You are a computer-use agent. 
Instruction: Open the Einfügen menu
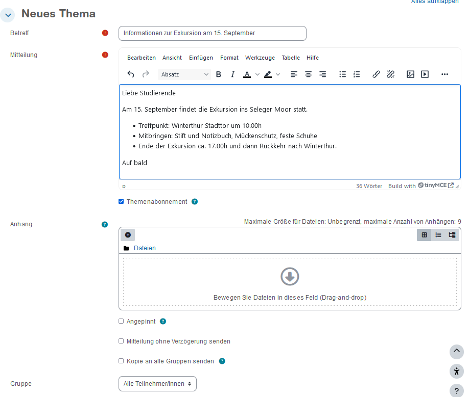[x=201, y=58]
